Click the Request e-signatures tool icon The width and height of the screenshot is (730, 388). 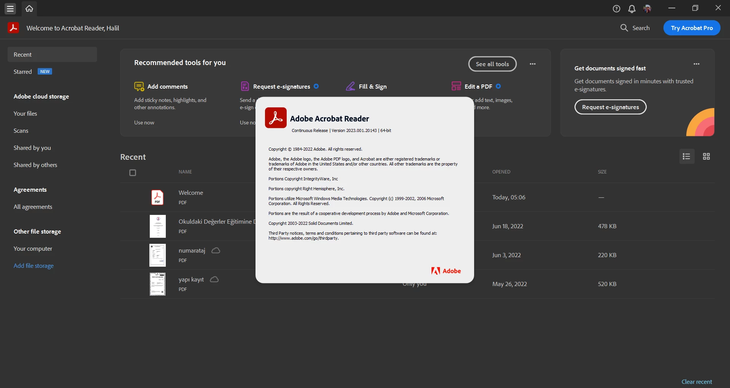pyautogui.click(x=245, y=86)
